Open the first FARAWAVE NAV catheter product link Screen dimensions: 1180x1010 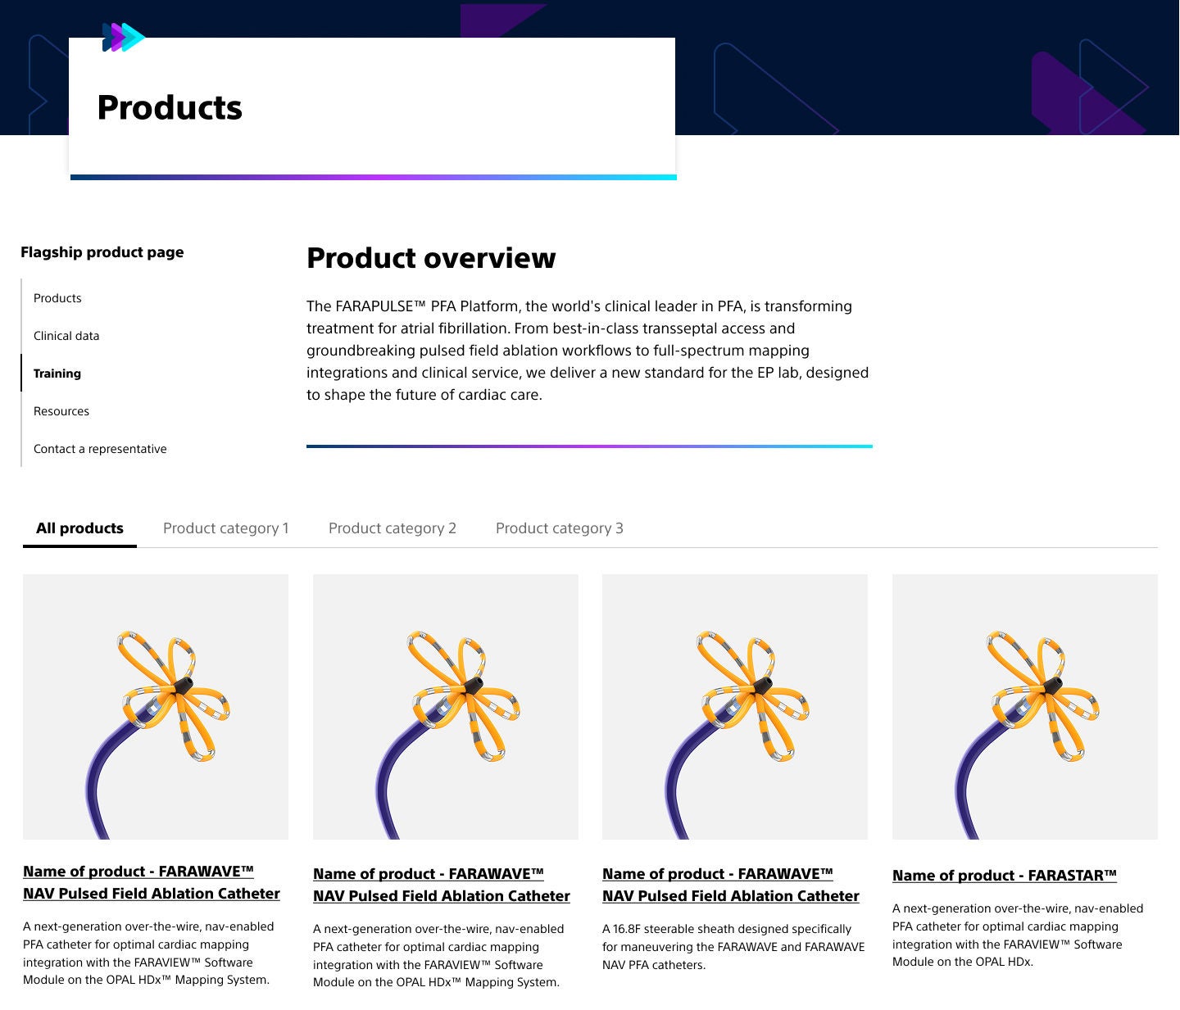tap(152, 882)
